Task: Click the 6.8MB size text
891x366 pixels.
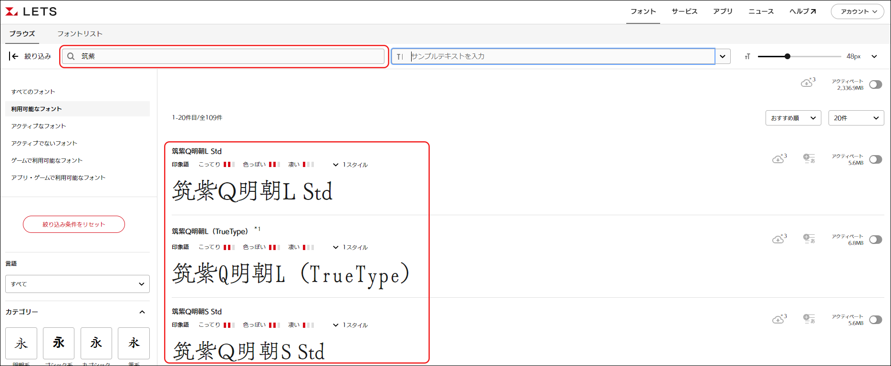Action: [856, 243]
